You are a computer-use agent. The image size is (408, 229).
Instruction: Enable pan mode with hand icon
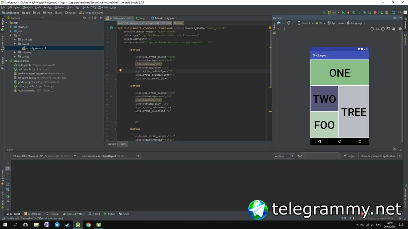pos(394,29)
